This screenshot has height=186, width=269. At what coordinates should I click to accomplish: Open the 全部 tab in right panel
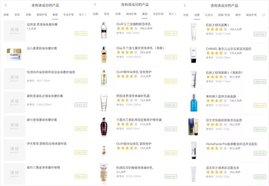click(x=186, y=15)
